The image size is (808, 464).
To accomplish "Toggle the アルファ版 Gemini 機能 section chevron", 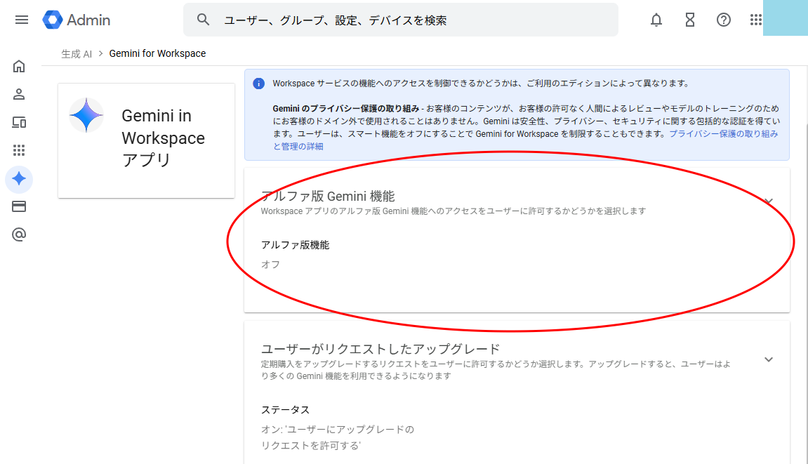I will click(769, 201).
